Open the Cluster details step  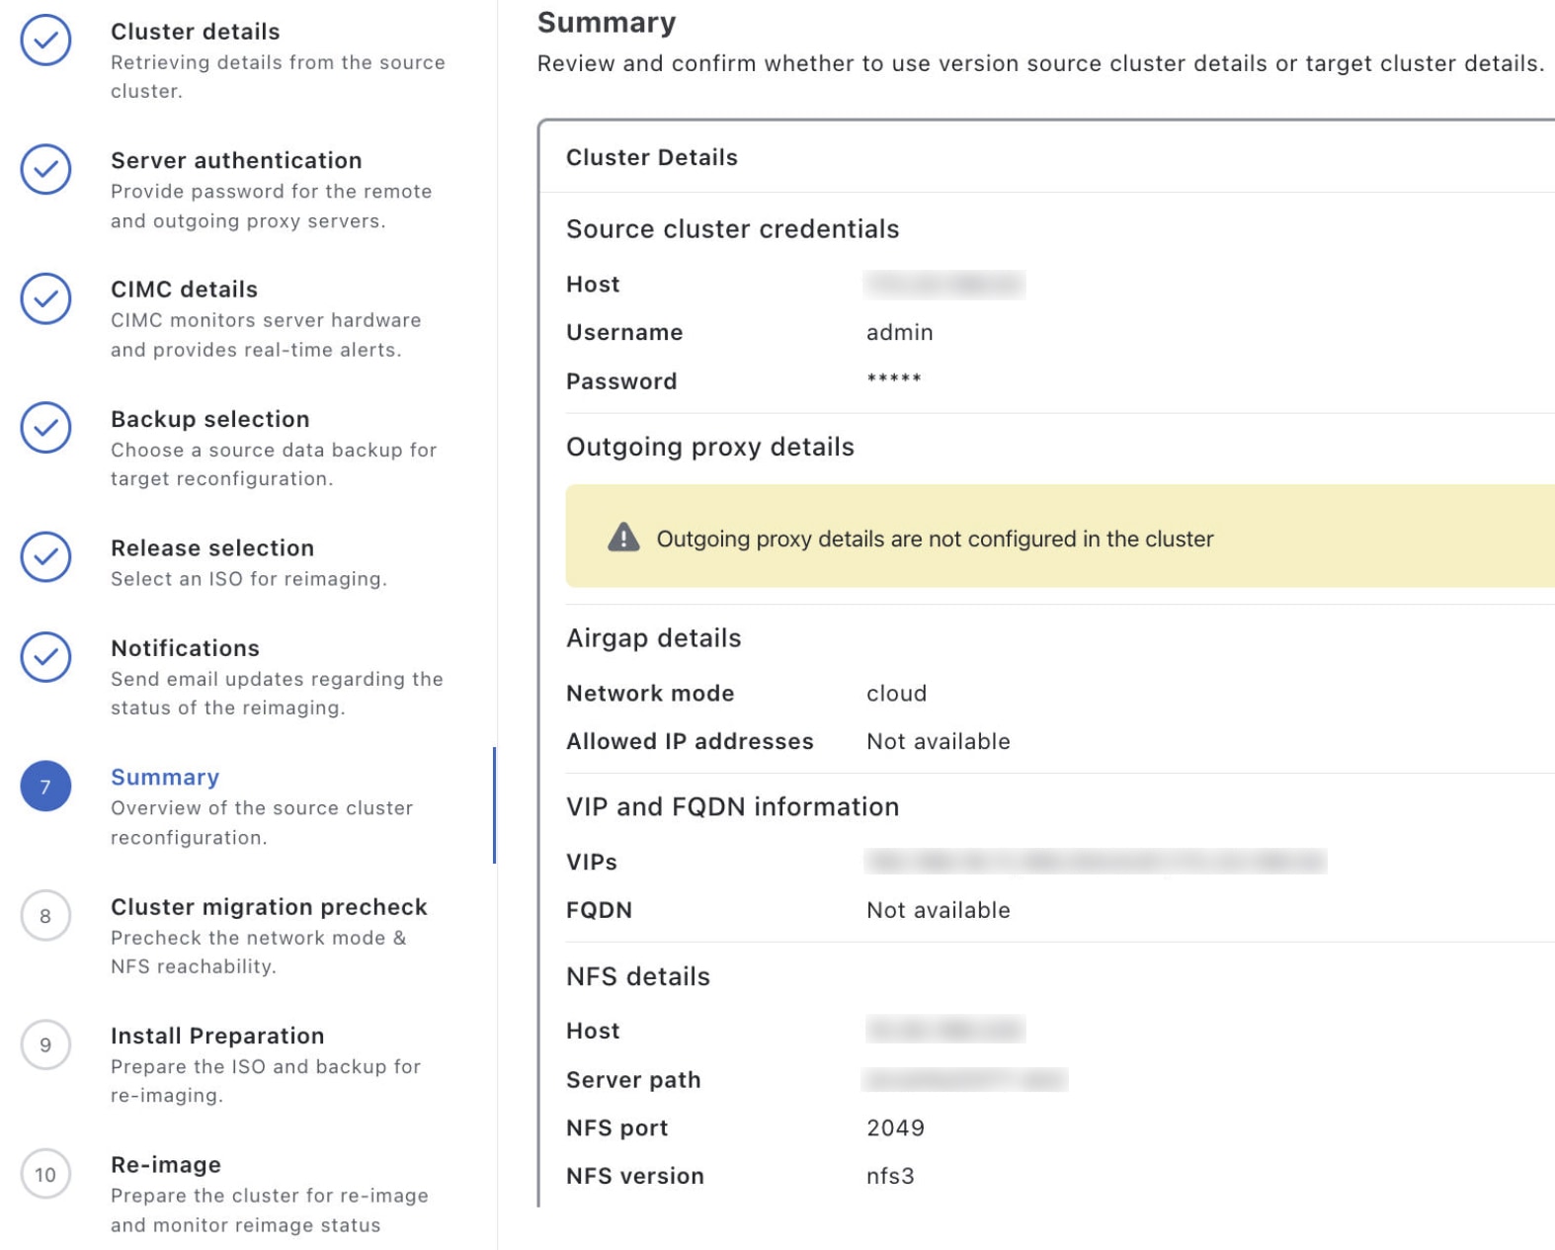pyautogui.click(x=195, y=32)
